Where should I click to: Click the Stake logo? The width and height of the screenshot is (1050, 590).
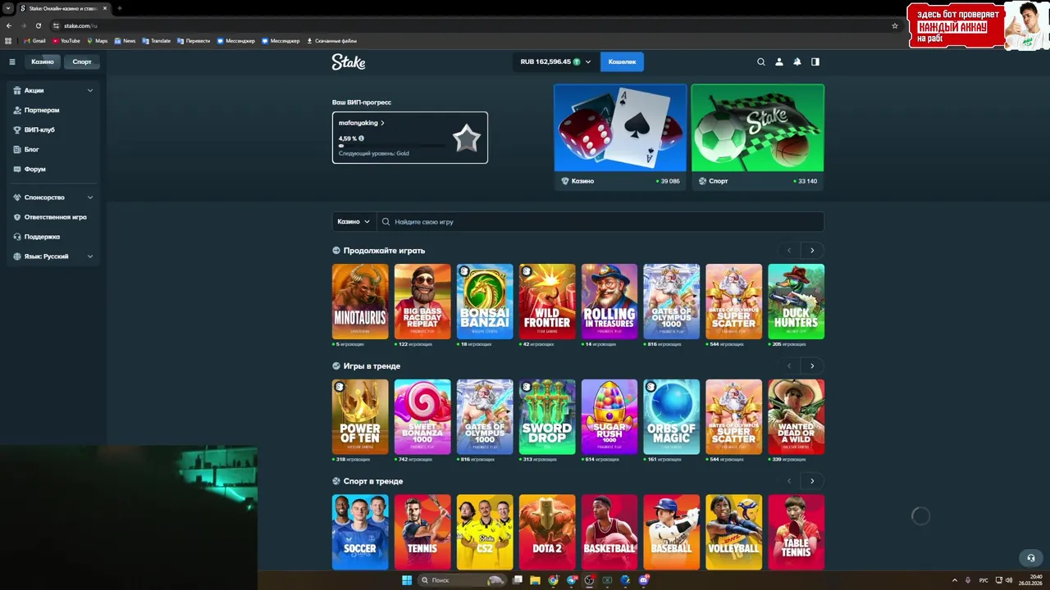tap(349, 61)
